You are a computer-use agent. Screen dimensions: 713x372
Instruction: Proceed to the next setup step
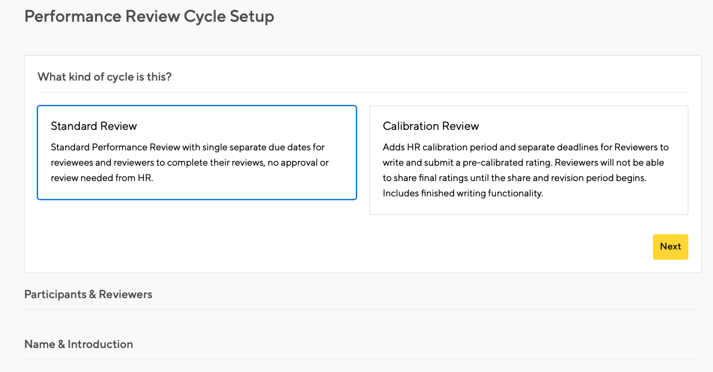(x=670, y=247)
